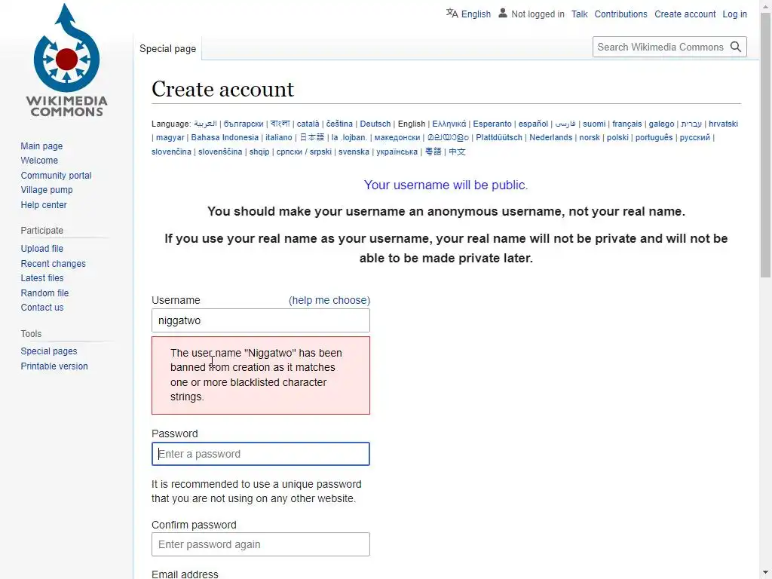This screenshot has height=579, width=772.
Task: Switch language to magyar
Action: click(170, 137)
